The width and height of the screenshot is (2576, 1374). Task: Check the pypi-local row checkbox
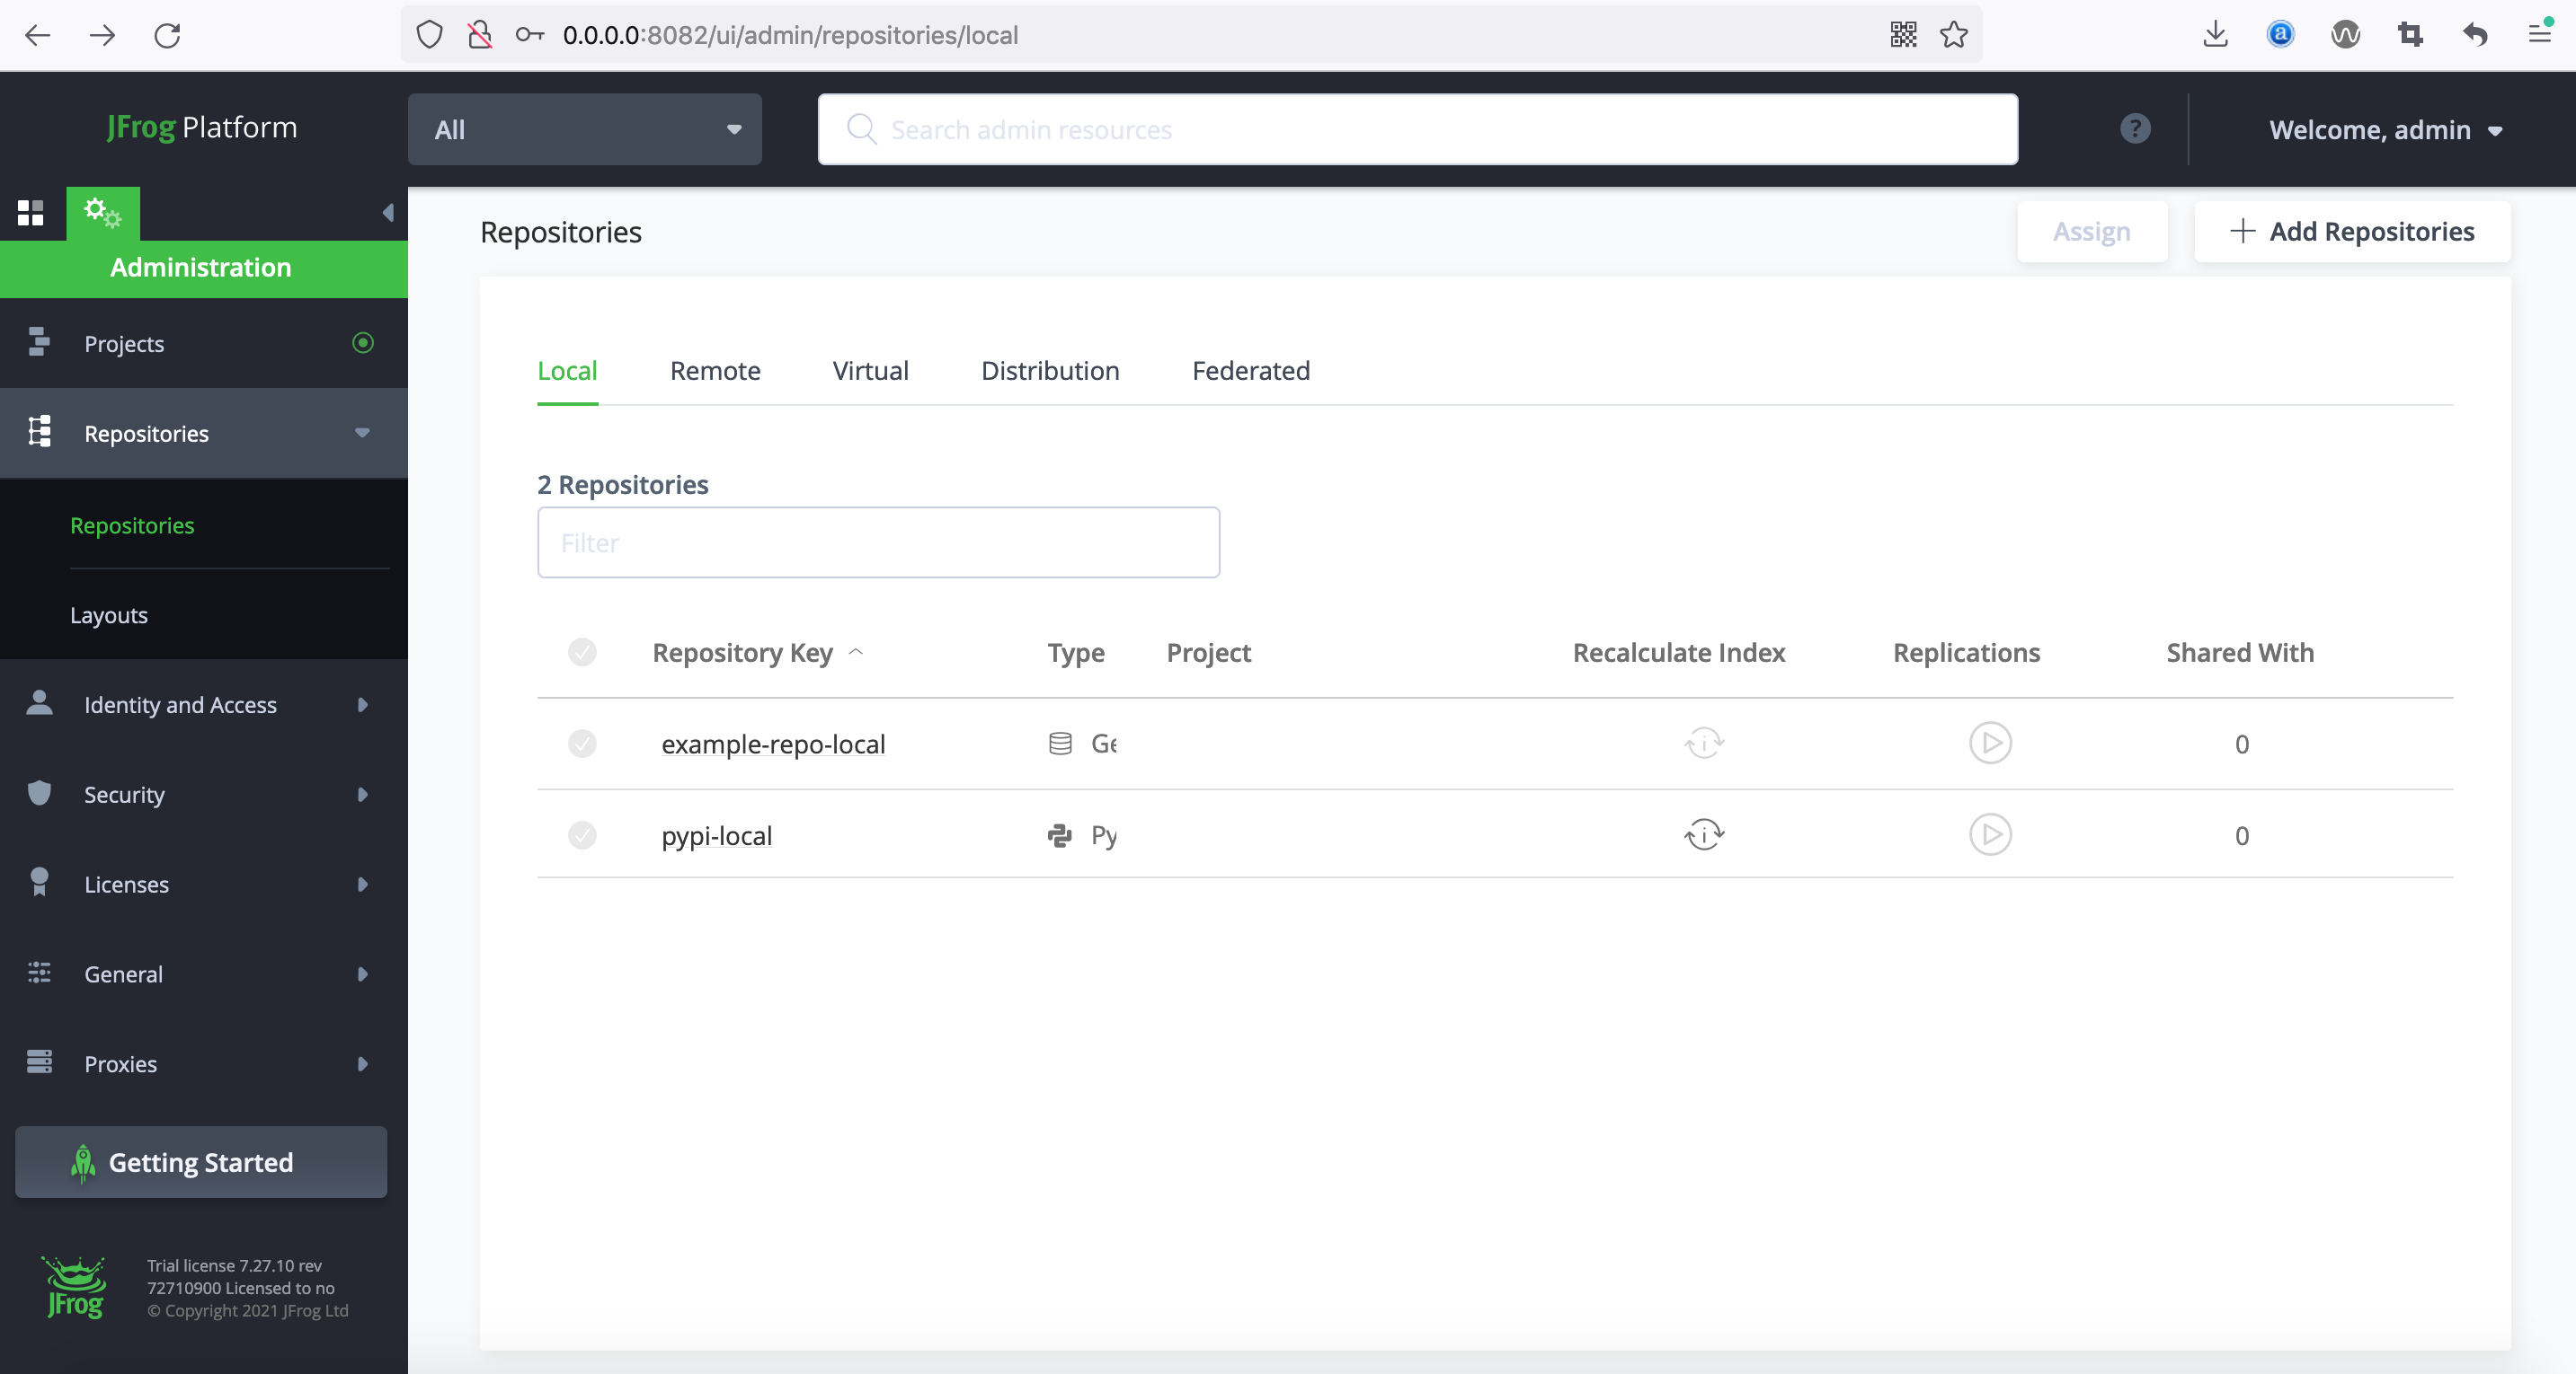click(x=582, y=834)
